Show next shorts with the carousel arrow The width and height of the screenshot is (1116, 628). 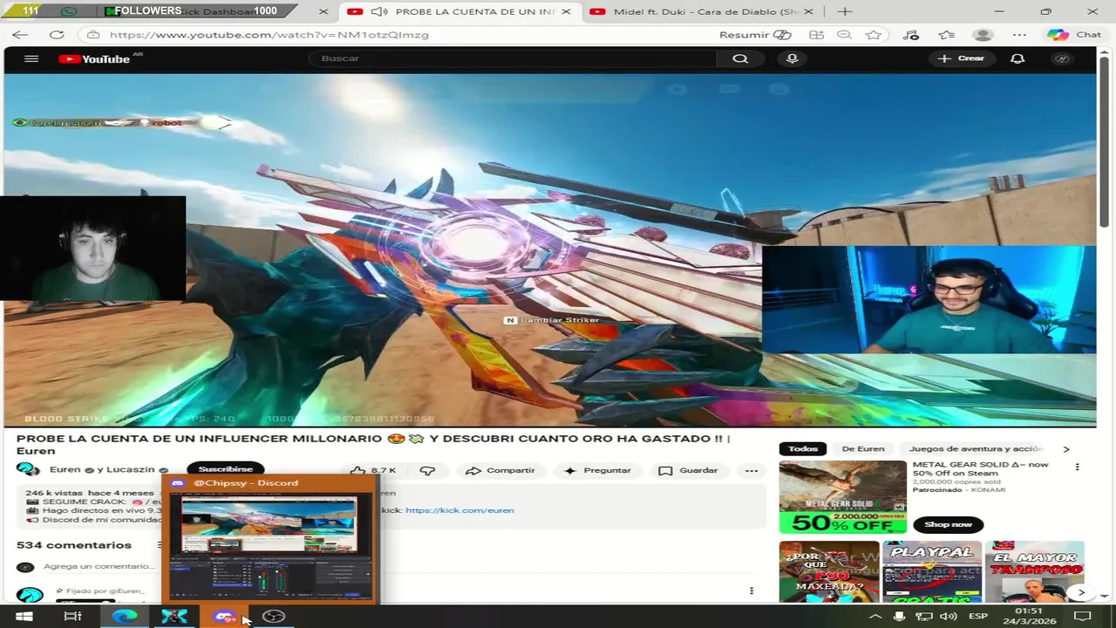[x=1081, y=592]
